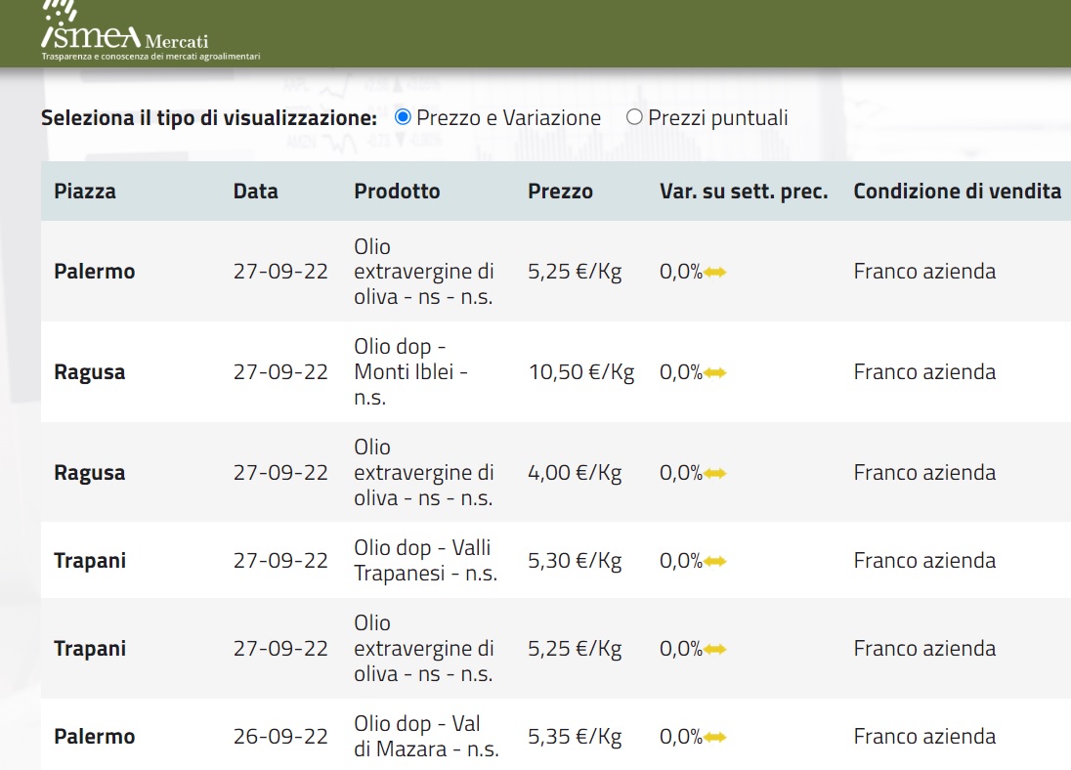
Task: Click the yellow arrow in first Palermo row
Action: (715, 272)
